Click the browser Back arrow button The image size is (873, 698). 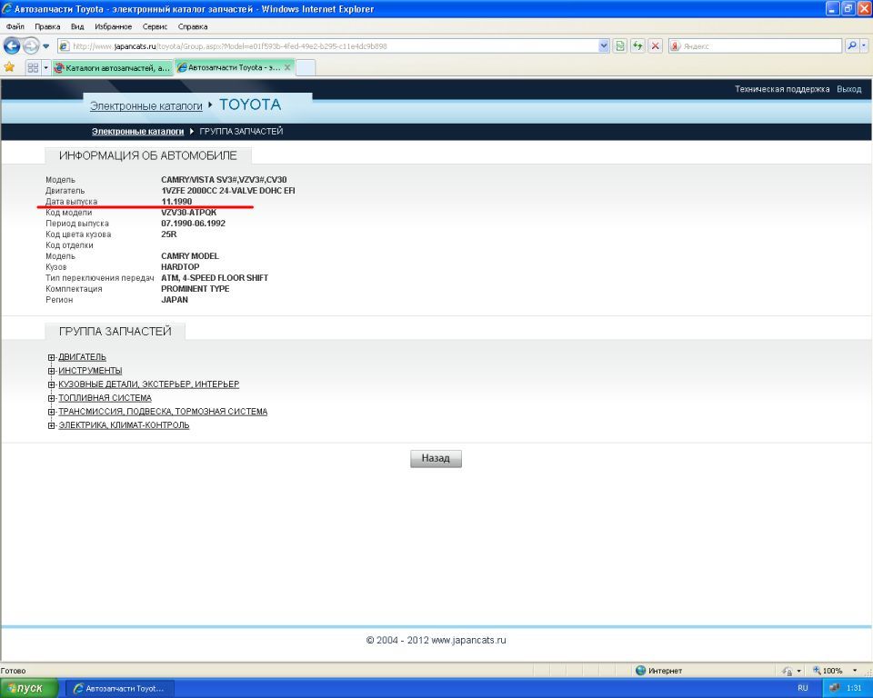coord(12,46)
